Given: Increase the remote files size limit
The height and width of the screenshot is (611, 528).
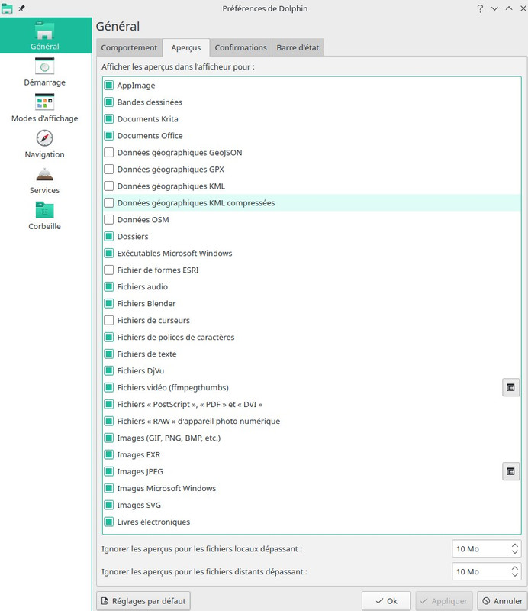Looking at the screenshot, I should tap(515, 568).
